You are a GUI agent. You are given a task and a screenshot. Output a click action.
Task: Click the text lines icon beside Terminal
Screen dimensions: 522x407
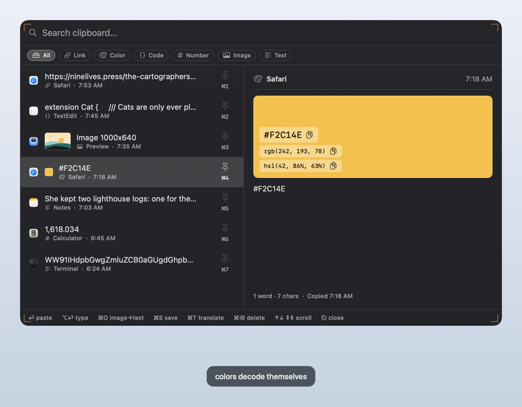tap(47, 269)
